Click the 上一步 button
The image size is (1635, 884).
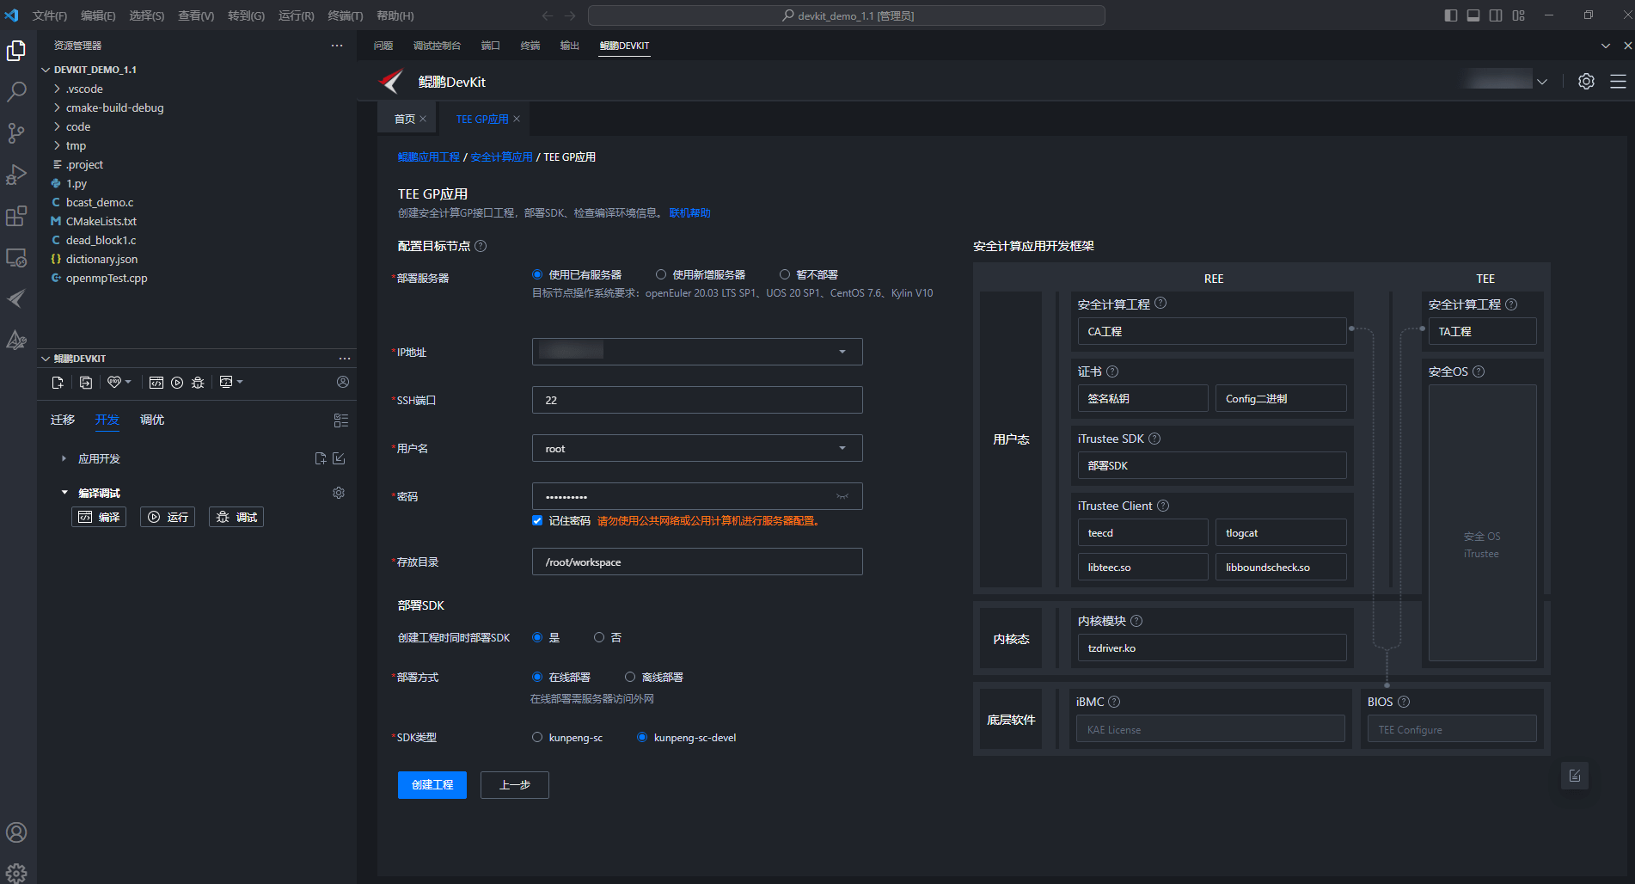tap(515, 785)
